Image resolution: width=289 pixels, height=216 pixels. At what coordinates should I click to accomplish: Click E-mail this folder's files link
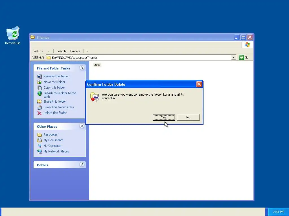pyautogui.click(x=59, y=107)
